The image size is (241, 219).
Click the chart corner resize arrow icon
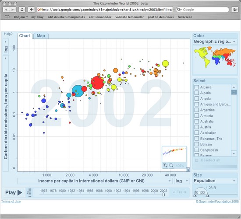[x=188, y=170]
